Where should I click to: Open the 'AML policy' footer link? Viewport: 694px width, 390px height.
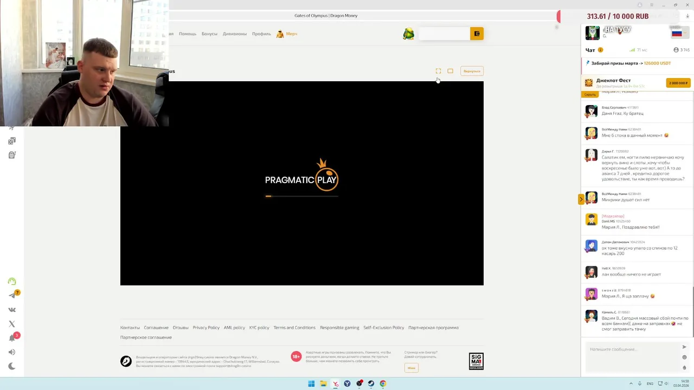234,328
